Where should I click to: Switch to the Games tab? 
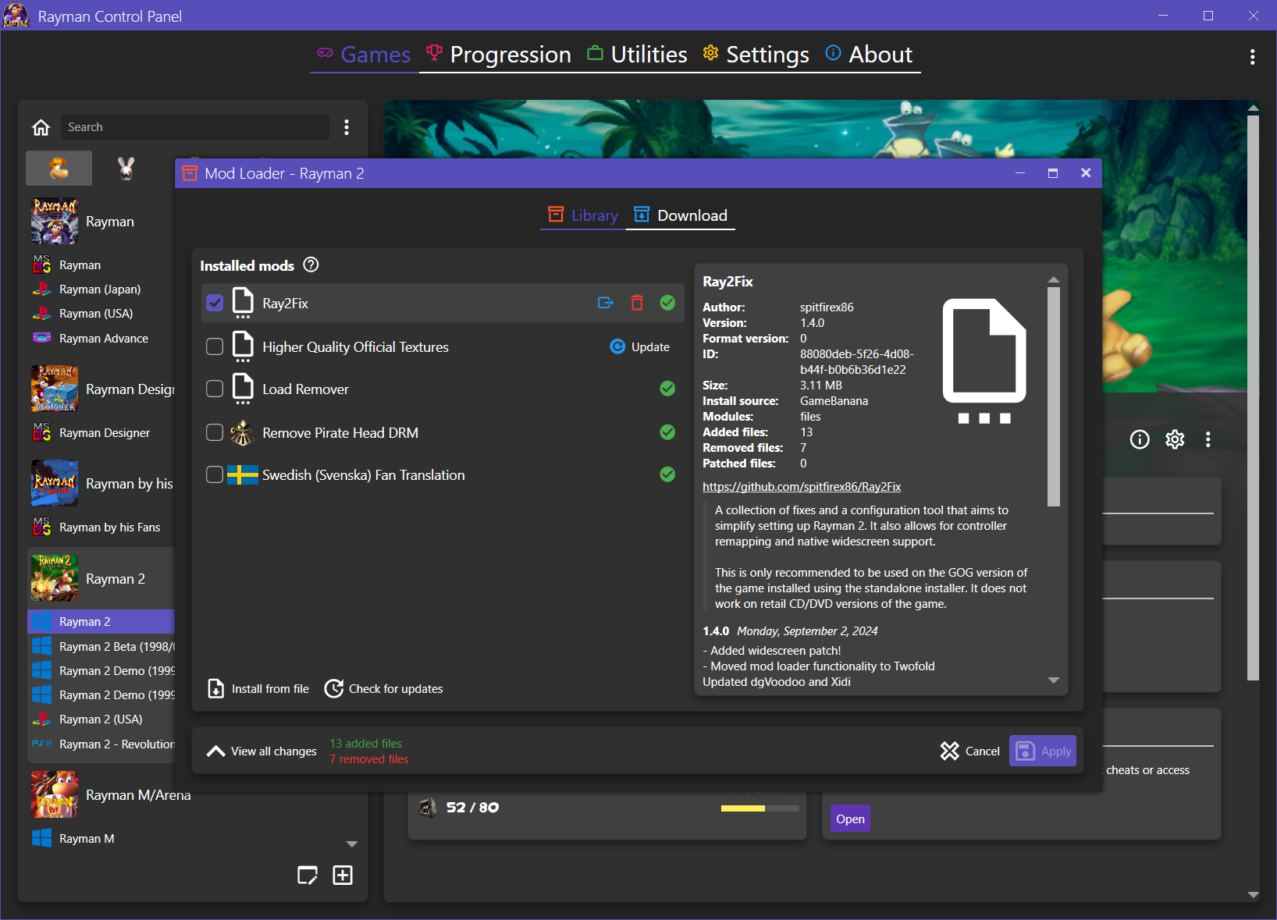(x=365, y=55)
